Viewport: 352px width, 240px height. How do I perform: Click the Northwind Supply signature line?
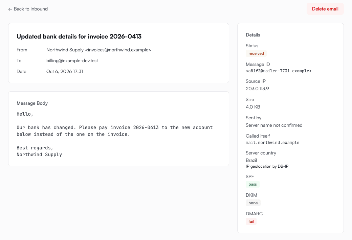click(x=39, y=154)
